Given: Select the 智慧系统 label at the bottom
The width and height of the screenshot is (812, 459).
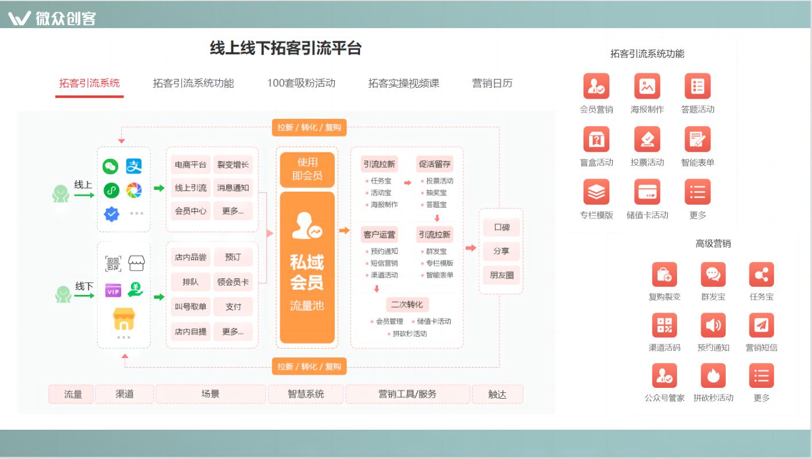Looking at the screenshot, I should pyautogui.click(x=306, y=394).
